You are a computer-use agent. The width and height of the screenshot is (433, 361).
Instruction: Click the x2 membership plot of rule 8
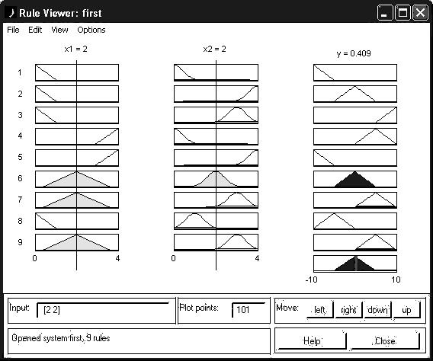(x=216, y=221)
